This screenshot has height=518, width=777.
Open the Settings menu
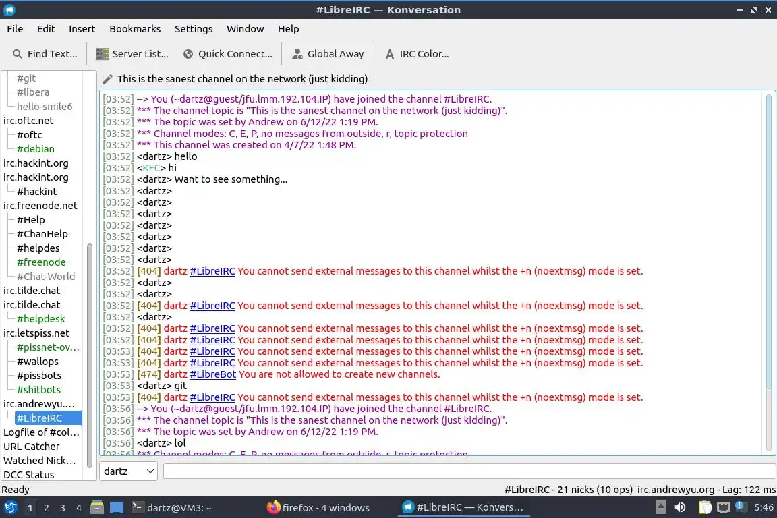coord(194,29)
